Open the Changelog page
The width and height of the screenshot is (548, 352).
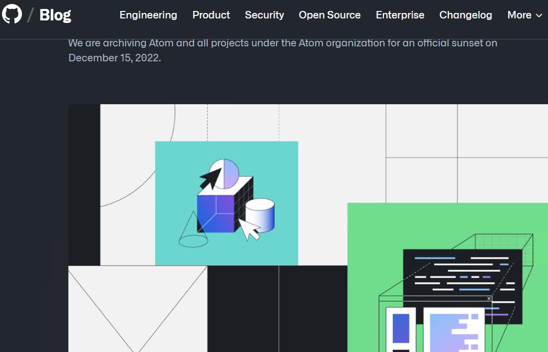click(x=466, y=15)
